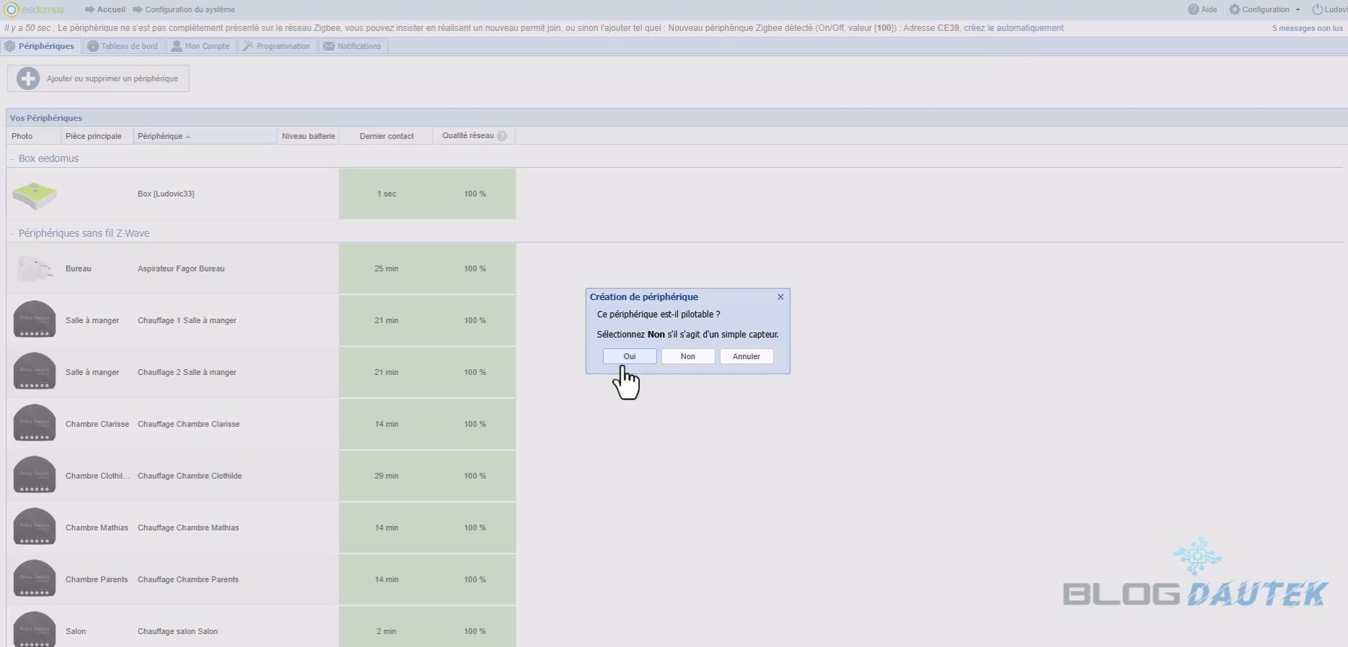Click the eedomus logo icon
This screenshot has width=1348, height=647.
pos(12,9)
